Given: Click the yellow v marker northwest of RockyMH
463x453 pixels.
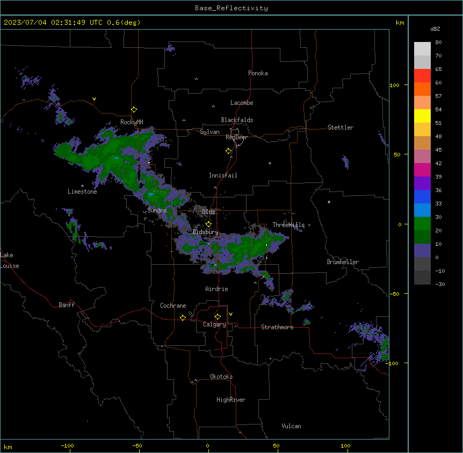Looking at the screenshot, I should pos(94,99).
